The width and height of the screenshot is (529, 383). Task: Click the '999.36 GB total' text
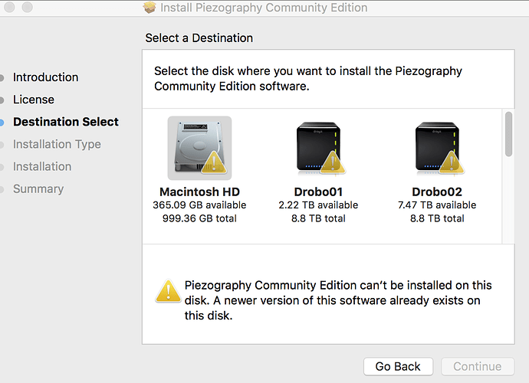tap(199, 218)
